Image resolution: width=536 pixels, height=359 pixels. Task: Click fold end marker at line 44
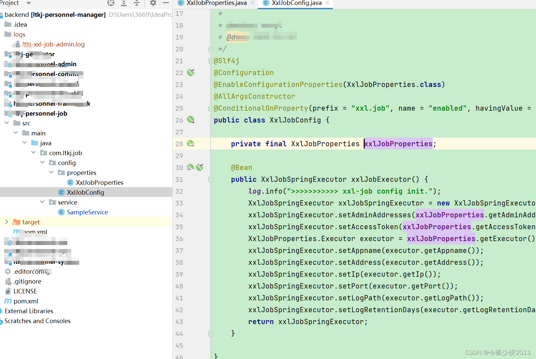pyautogui.click(x=211, y=333)
